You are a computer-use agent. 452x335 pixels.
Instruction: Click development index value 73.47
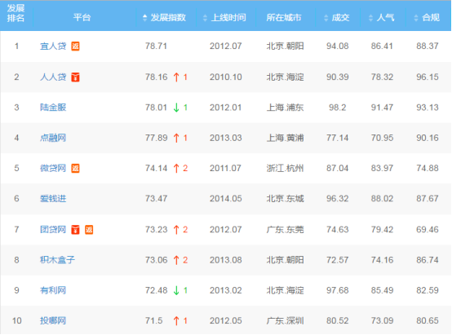(x=156, y=198)
